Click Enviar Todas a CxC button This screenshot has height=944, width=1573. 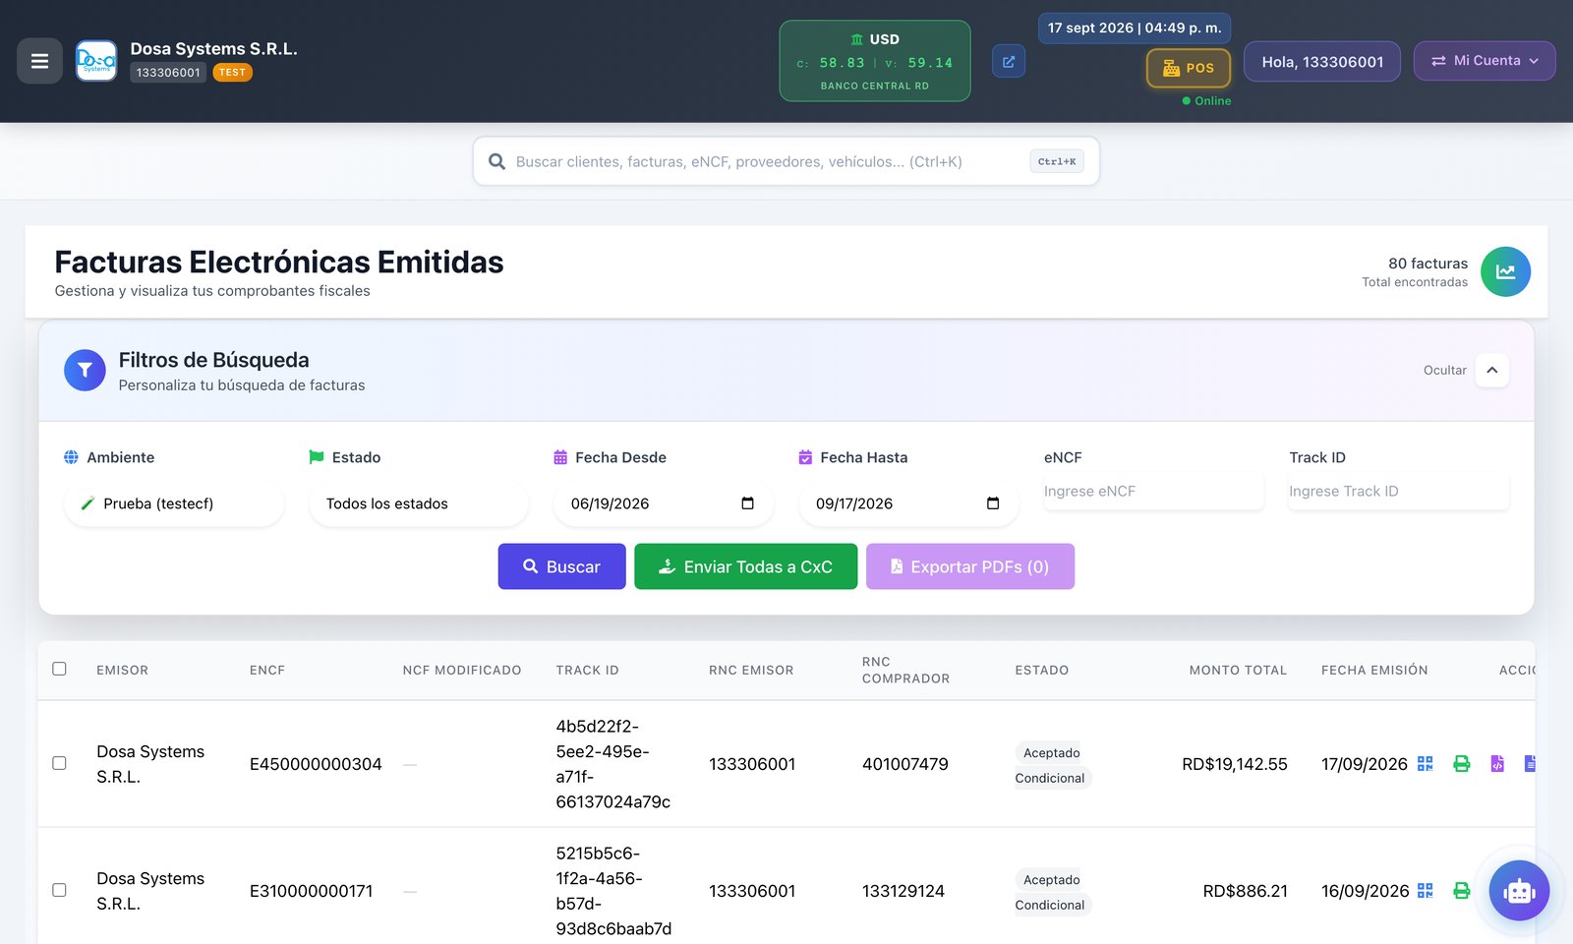pyautogui.click(x=745, y=566)
